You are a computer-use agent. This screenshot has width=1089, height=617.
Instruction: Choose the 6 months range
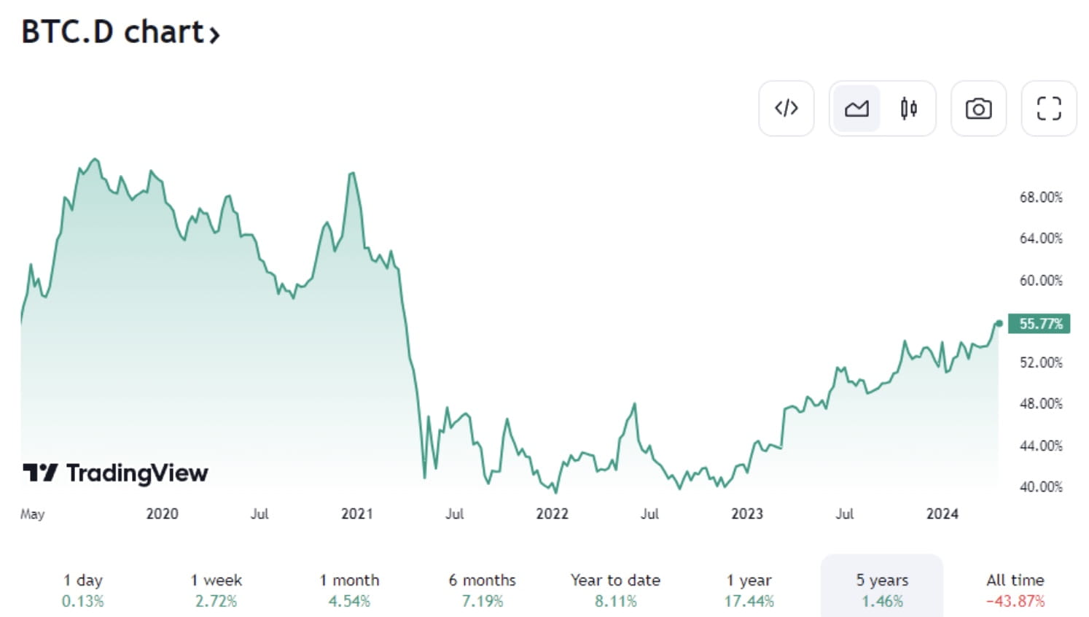(482, 589)
